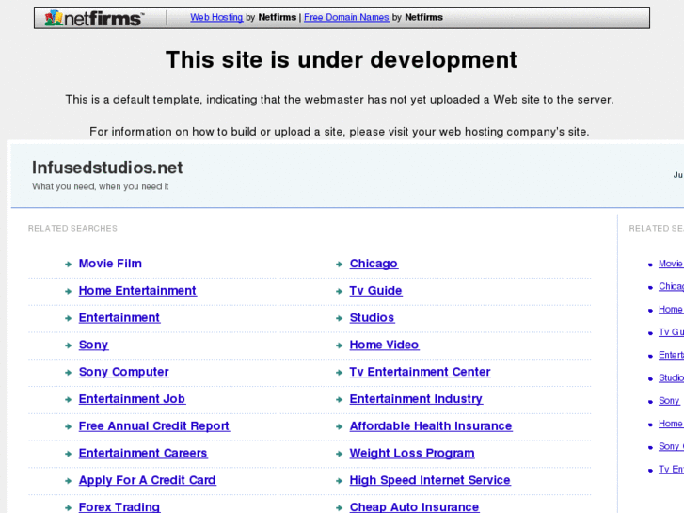This screenshot has height=513, width=684.
Task: Visit the Entertainment Job link
Action: 132,398
